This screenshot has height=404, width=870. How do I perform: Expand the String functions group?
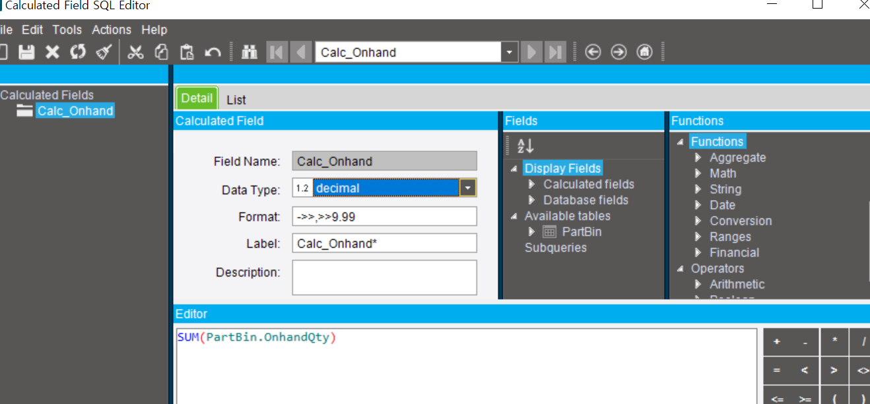point(698,189)
